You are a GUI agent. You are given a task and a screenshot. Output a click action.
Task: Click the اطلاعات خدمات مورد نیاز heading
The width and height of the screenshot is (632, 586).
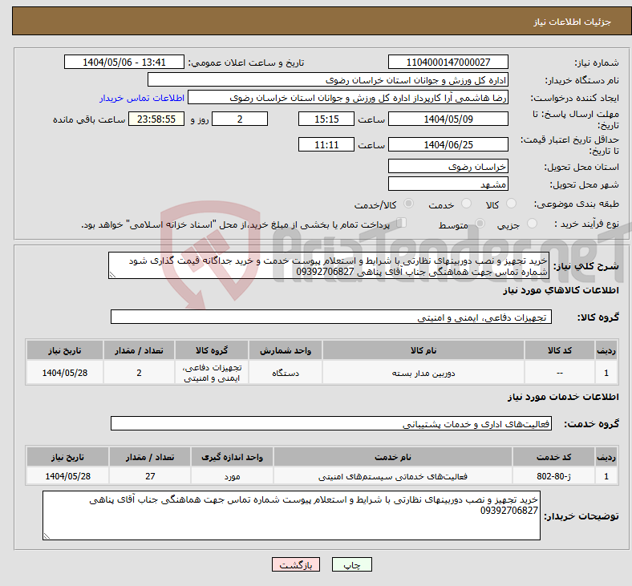tap(563, 397)
